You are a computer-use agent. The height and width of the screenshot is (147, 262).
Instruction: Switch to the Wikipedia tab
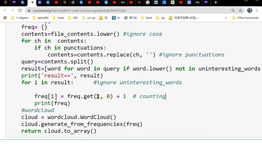coord(173,2)
